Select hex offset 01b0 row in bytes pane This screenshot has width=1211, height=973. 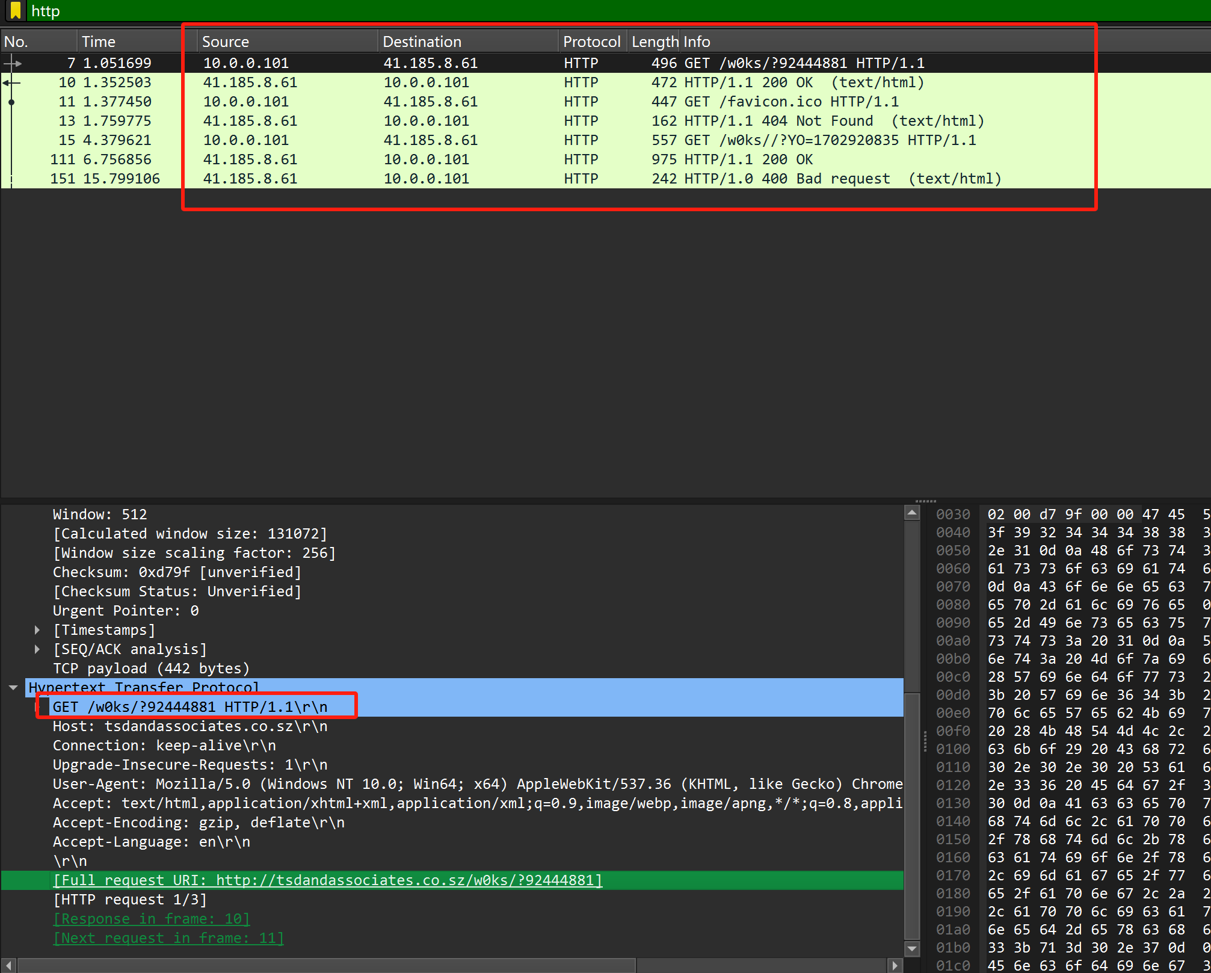tap(1072, 948)
